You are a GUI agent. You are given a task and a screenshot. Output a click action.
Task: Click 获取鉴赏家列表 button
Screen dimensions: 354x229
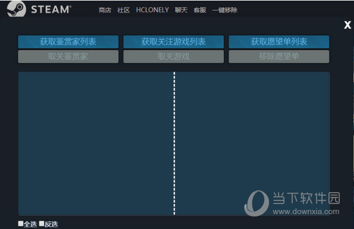coord(68,42)
